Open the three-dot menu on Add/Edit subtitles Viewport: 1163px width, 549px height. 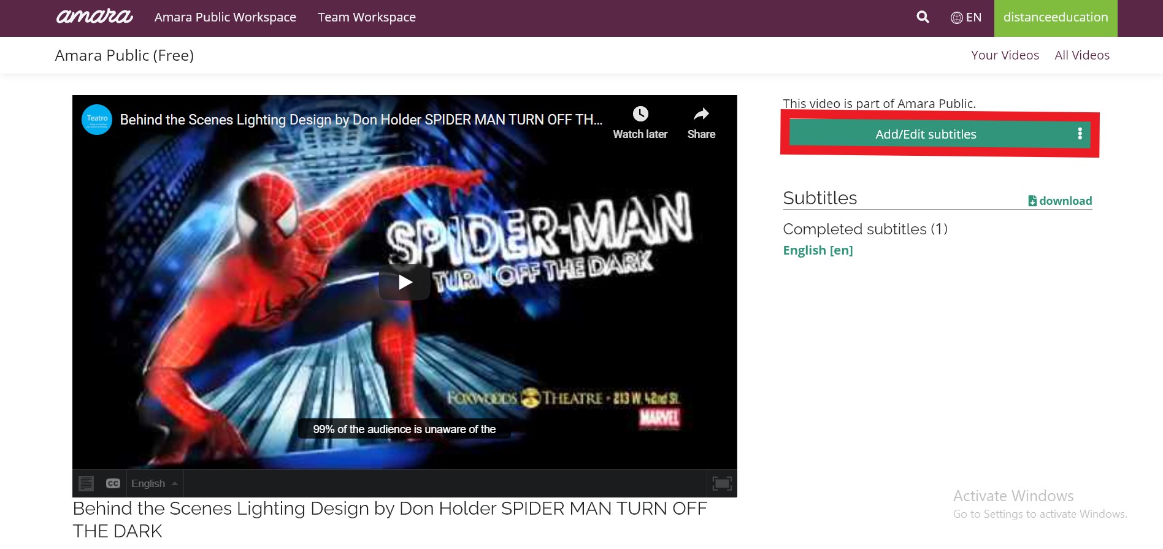(x=1080, y=134)
